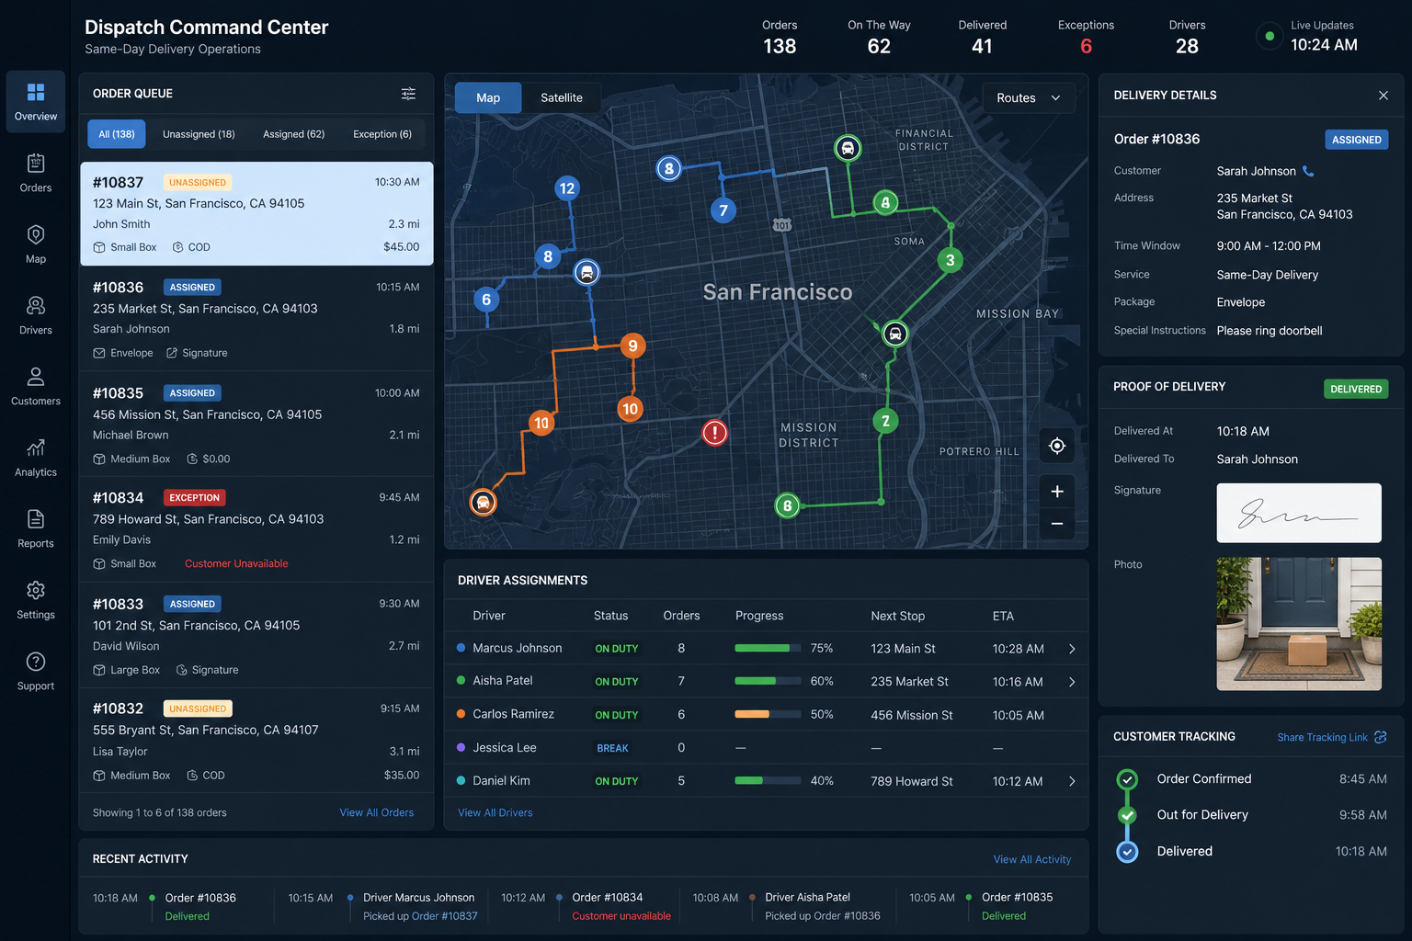Select the Unassigned (18) queue tab
The width and height of the screenshot is (1412, 941).
[x=199, y=134]
